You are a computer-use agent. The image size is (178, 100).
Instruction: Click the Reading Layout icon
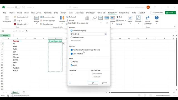click(15, 17)
